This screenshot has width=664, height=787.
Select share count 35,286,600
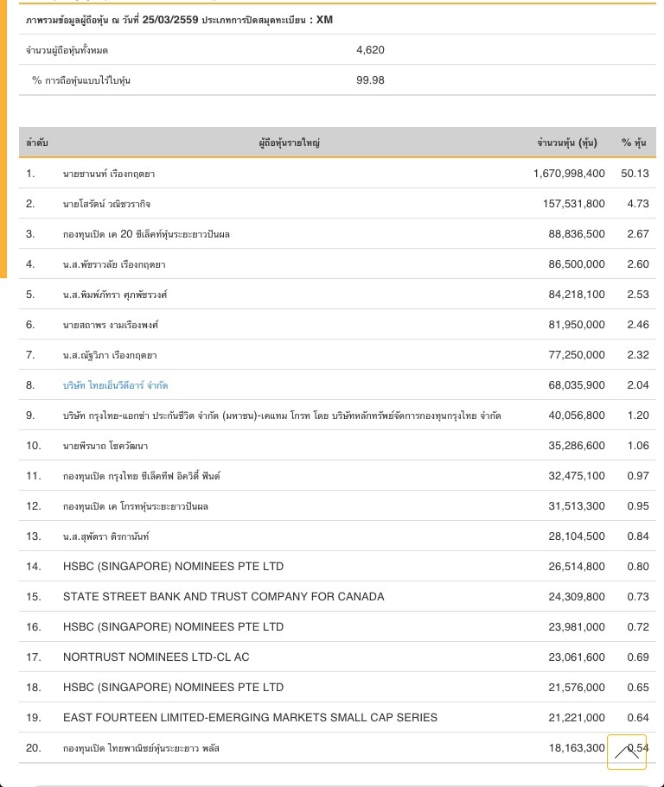coord(577,445)
